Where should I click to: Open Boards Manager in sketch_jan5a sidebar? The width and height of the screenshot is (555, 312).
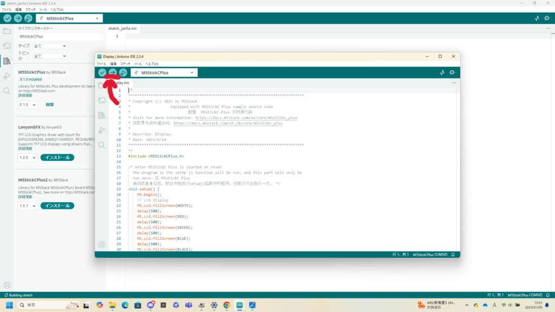pos(7,46)
